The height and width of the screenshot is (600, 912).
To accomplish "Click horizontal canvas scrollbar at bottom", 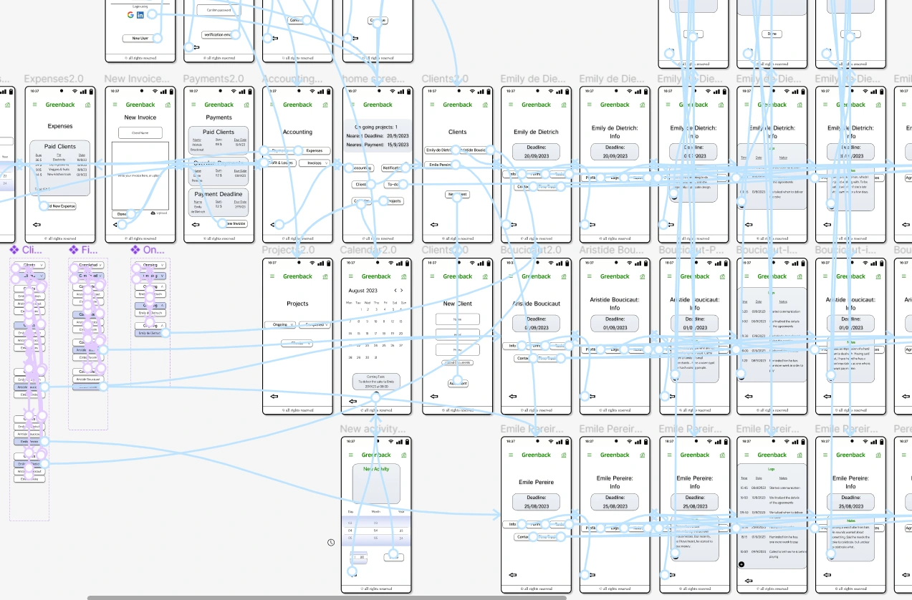I will [327, 597].
